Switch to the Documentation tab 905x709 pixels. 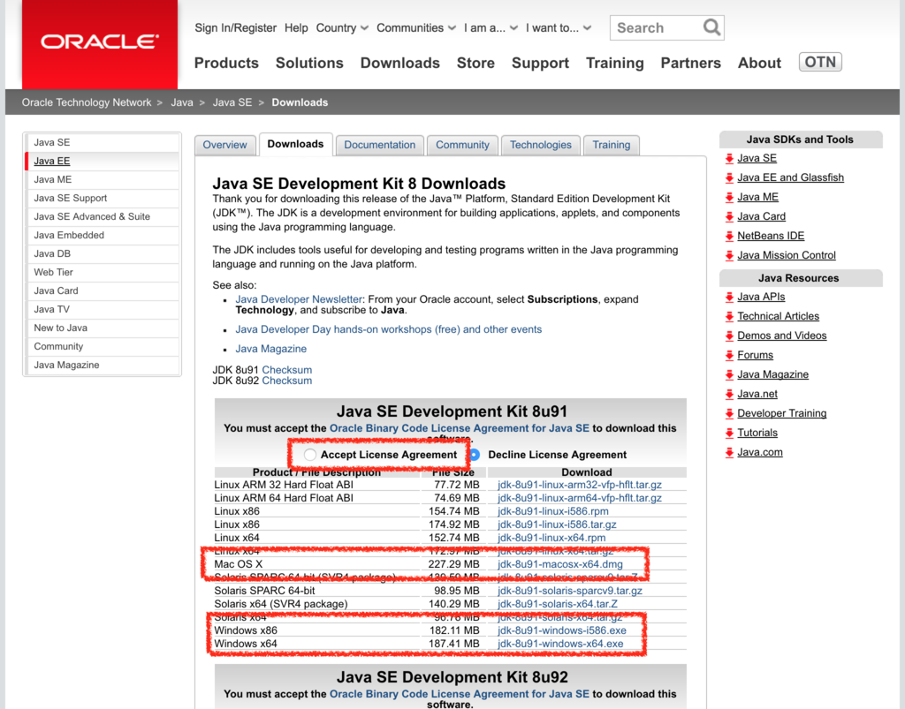point(380,145)
